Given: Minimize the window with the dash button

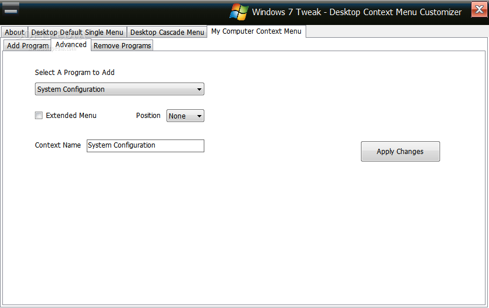Looking at the screenshot, I should [11, 10].
